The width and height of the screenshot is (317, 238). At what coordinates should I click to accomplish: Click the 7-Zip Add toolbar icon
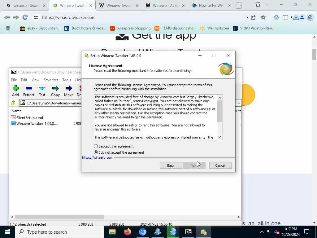coord(15,91)
